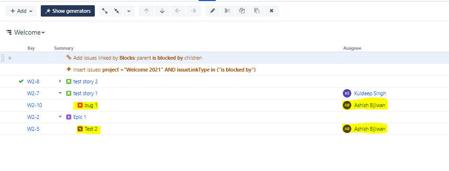
Task: Click the story icon beside test story 2
Action: coord(69,81)
